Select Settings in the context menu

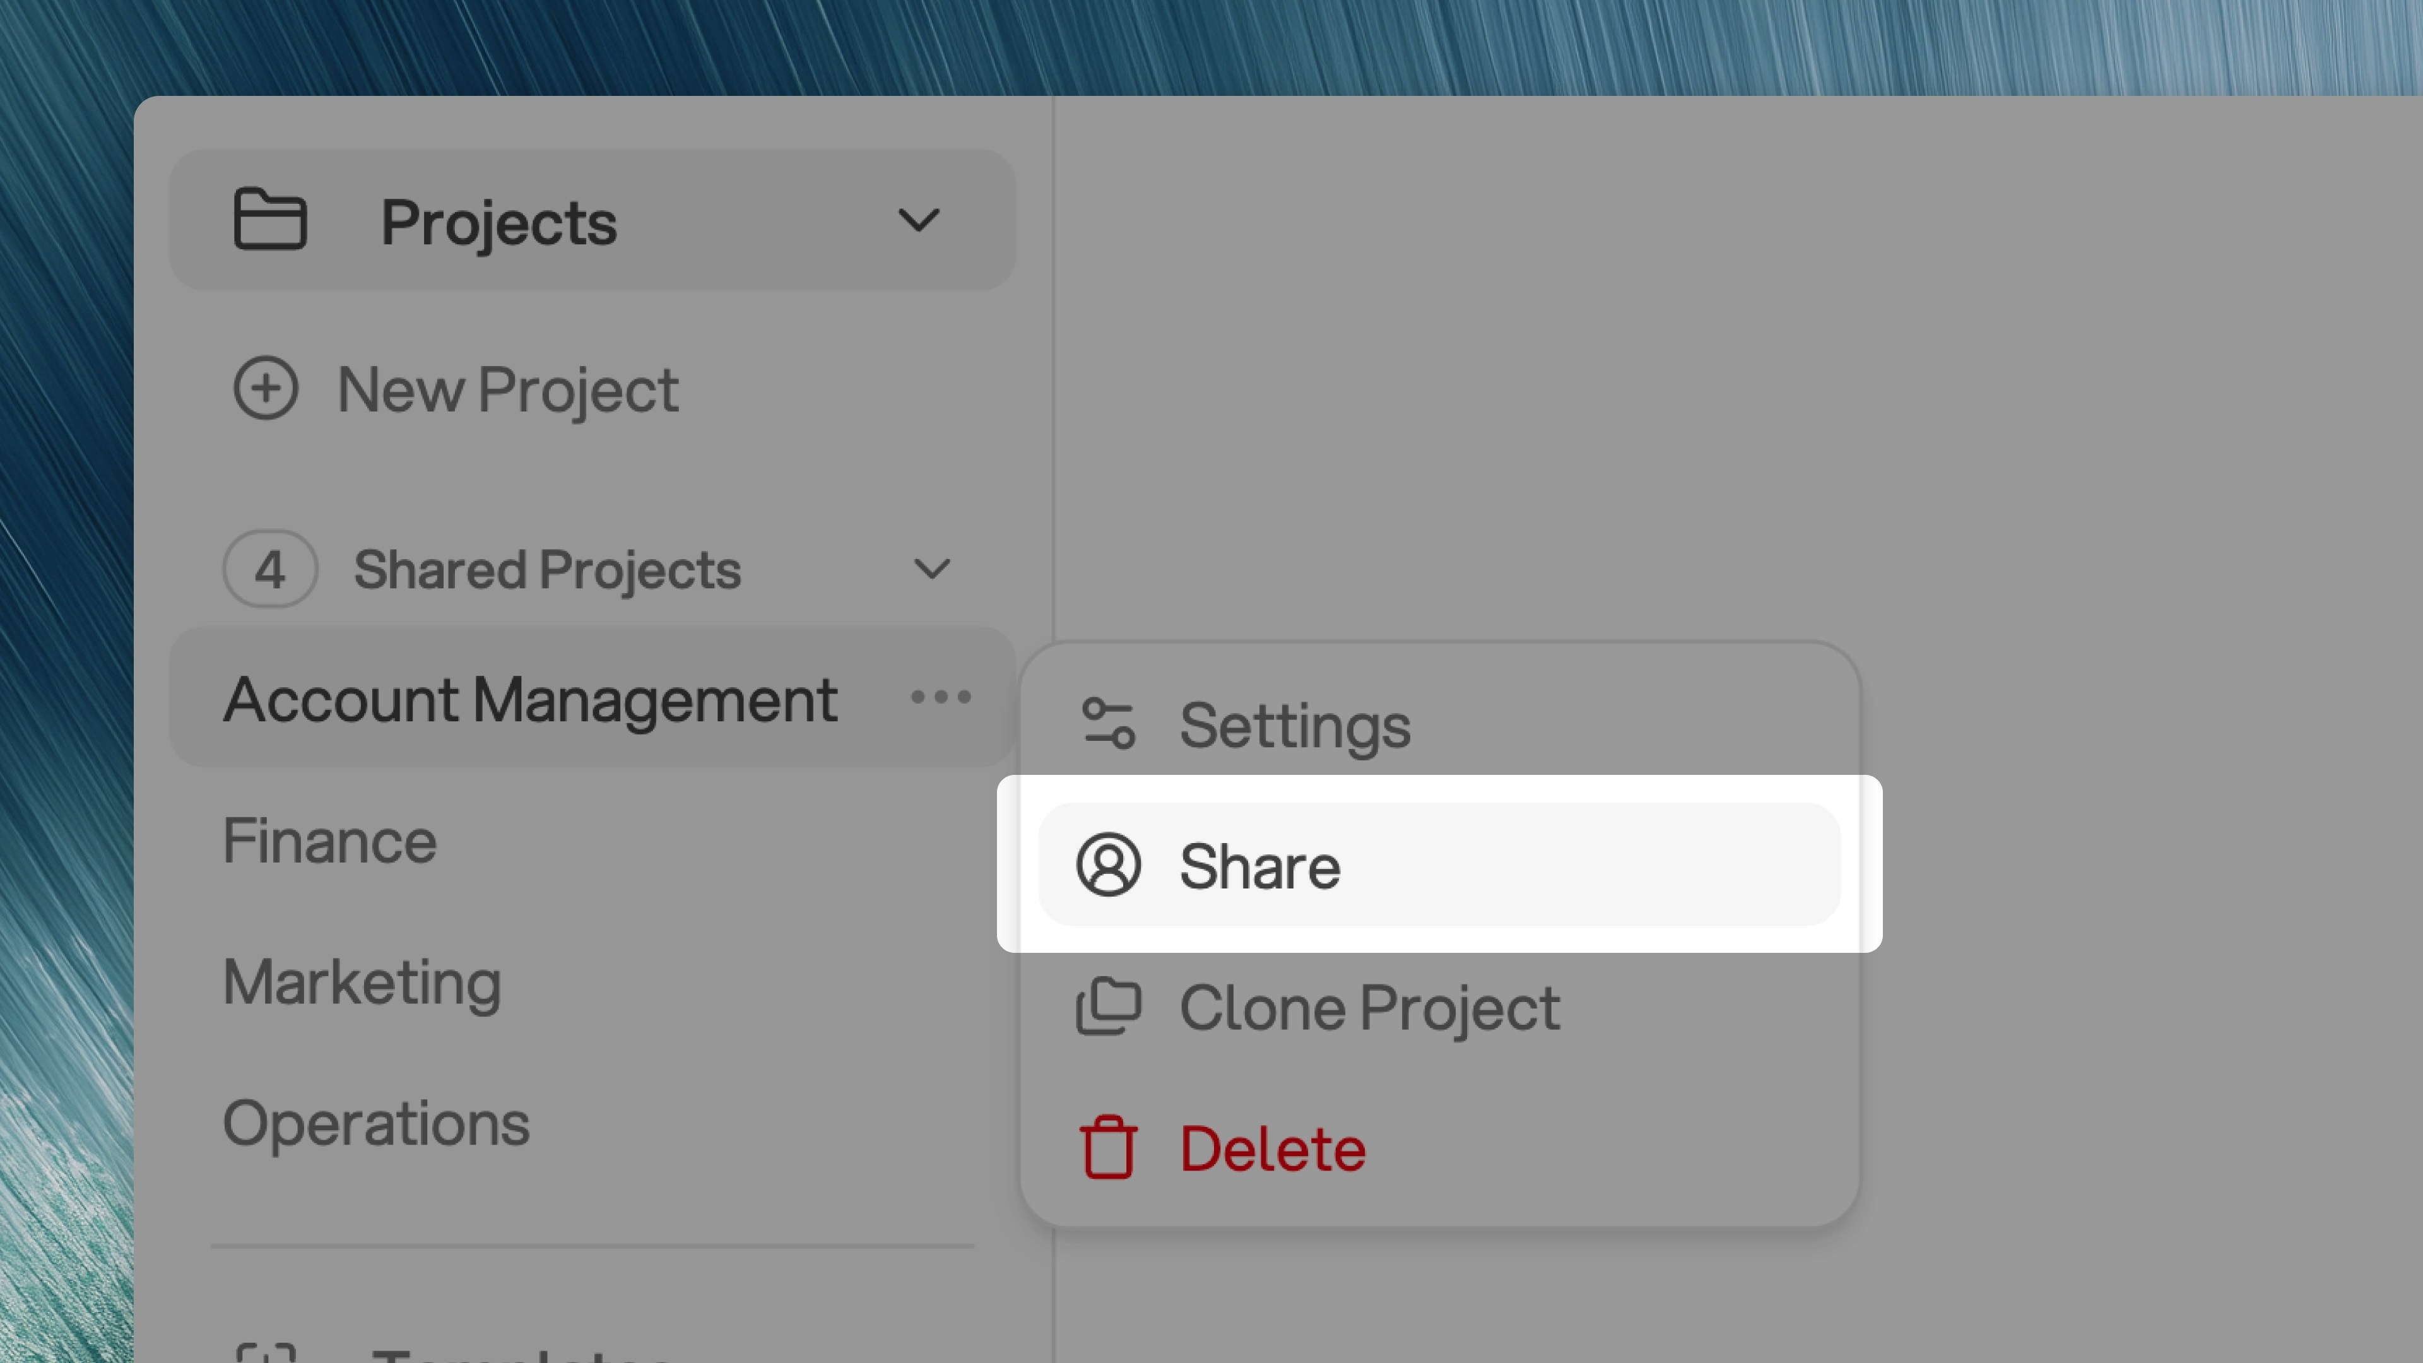(x=1295, y=724)
